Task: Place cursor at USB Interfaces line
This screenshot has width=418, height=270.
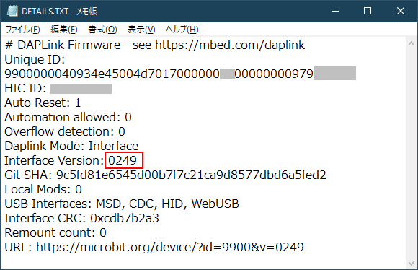Action: [122, 204]
